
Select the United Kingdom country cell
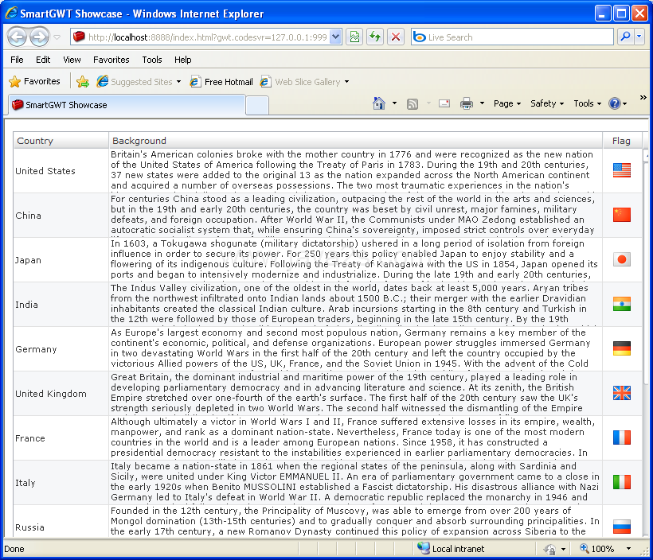click(61, 394)
